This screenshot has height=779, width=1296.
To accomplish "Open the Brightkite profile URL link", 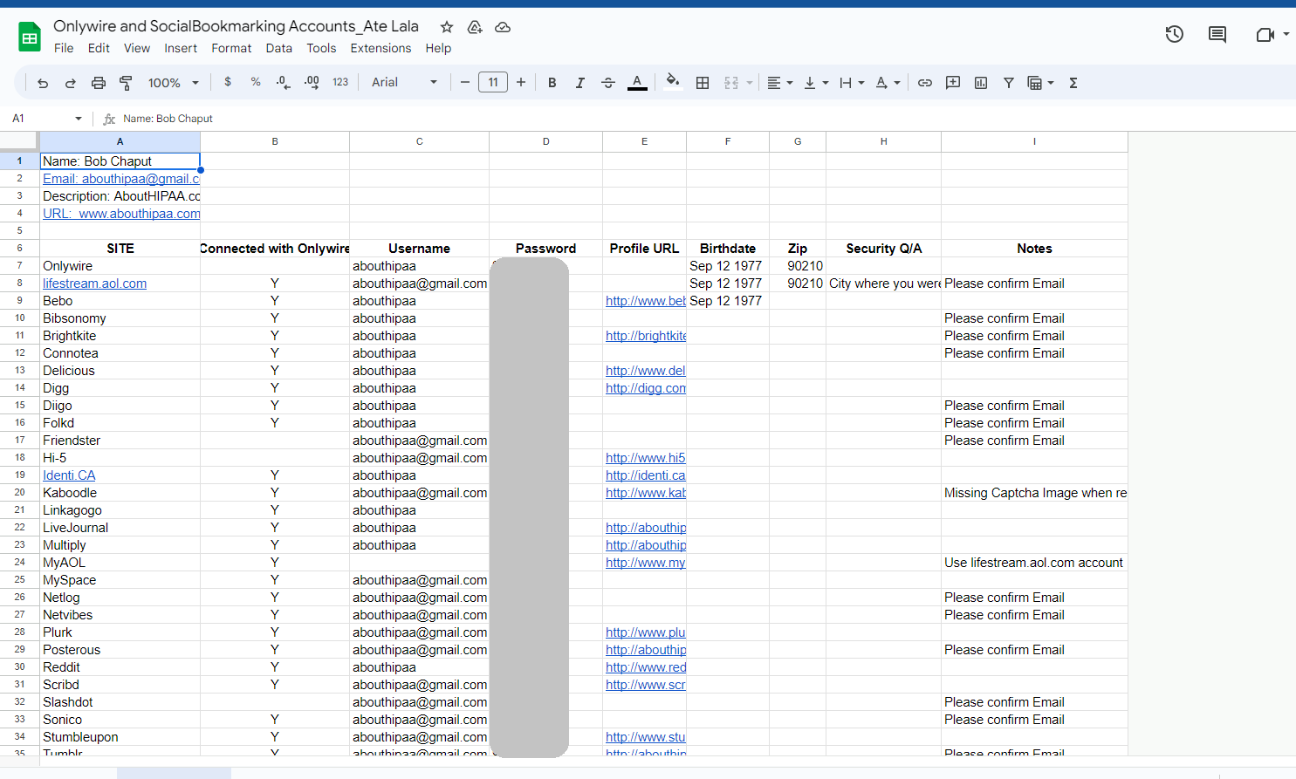I will pyautogui.click(x=646, y=336).
